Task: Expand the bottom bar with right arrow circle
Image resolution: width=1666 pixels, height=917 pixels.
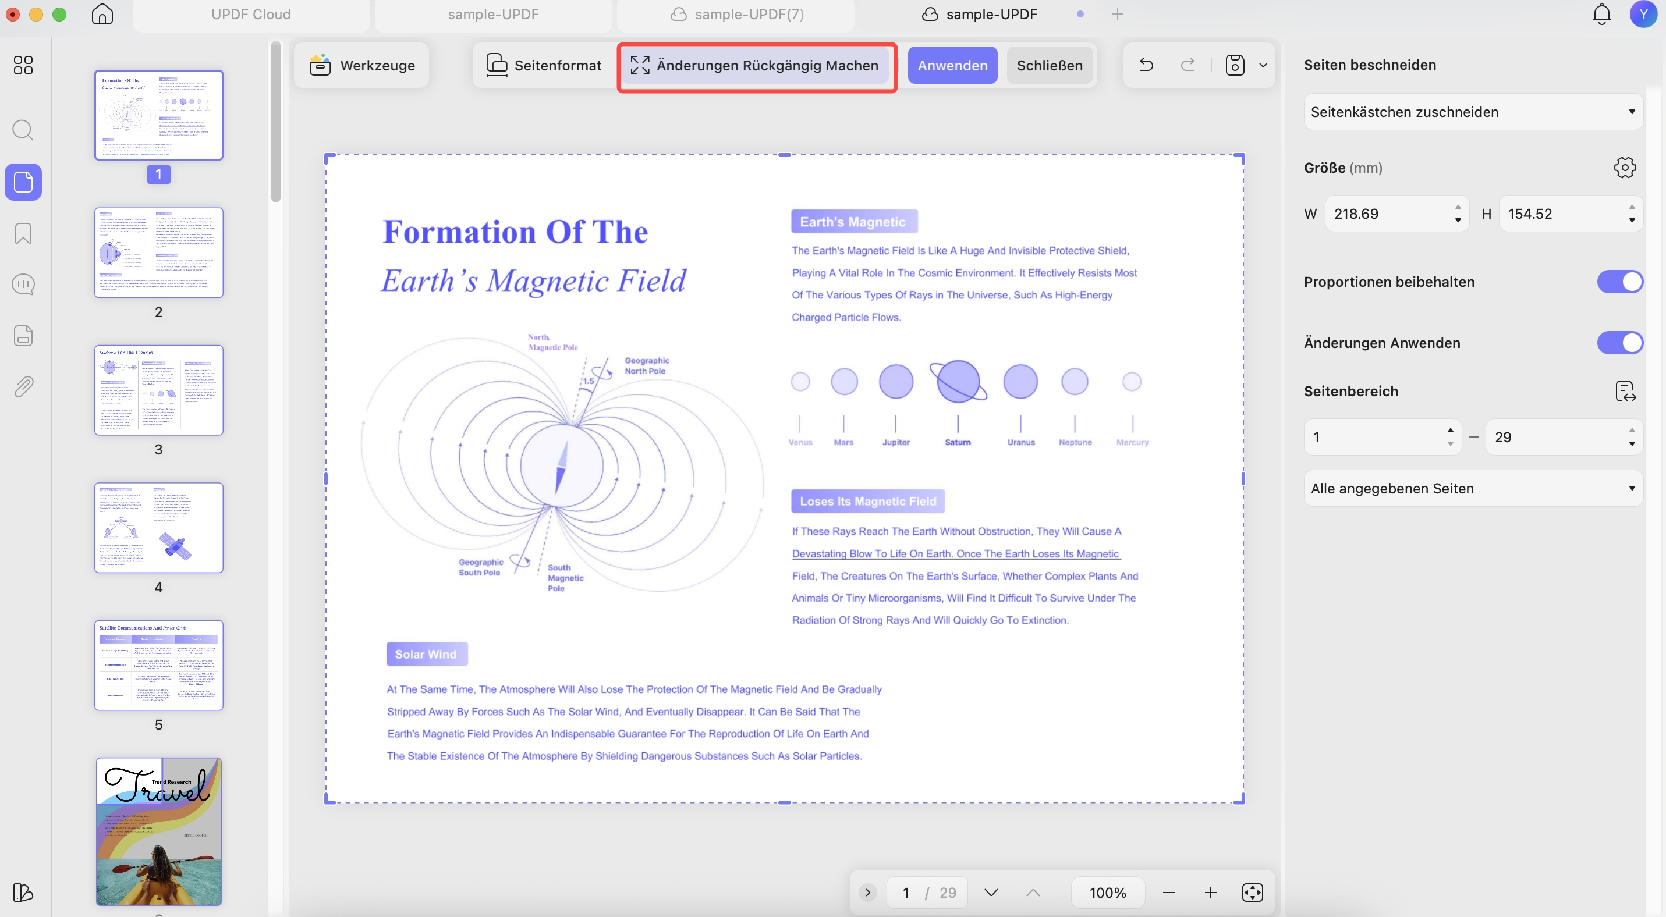Action: click(867, 893)
